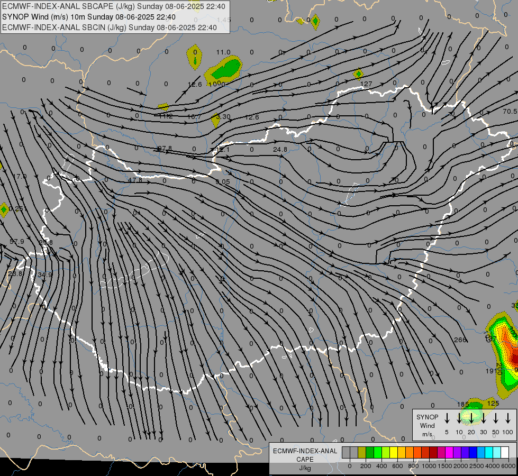Click the 6000 tick label in CAPE scale
Viewport: 518px width, 476px height.
pos(508,466)
